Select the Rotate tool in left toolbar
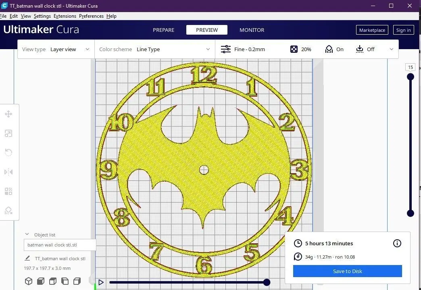The image size is (421, 290). click(8, 153)
